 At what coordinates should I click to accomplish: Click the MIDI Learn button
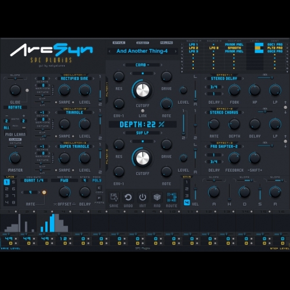[x=15, y=134]
